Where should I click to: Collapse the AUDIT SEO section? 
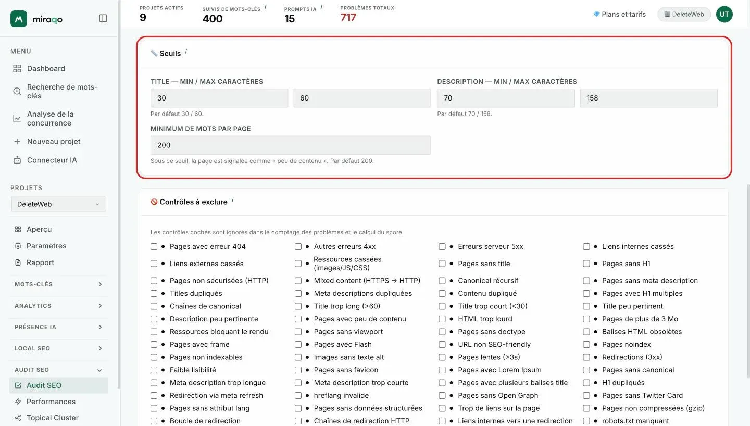point(59,370)
